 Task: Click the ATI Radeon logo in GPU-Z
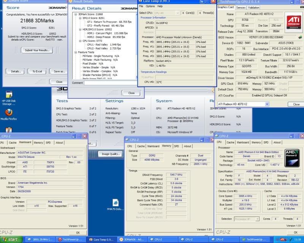click(293, 22)
